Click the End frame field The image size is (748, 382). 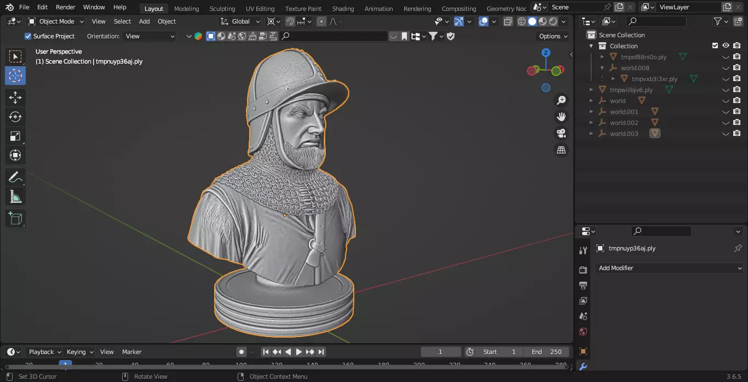546,352
